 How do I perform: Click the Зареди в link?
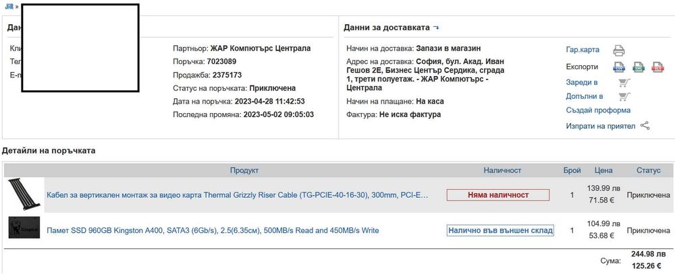click(x=582, y=83)
